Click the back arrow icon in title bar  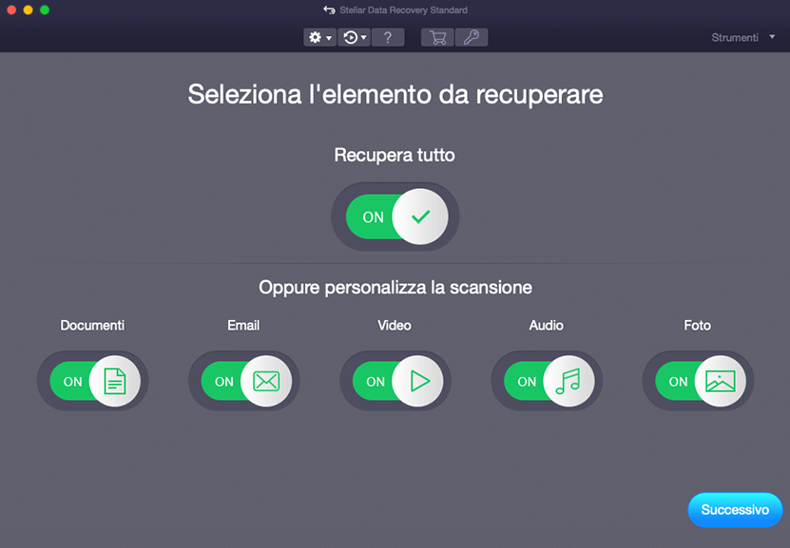click(329, 10)
